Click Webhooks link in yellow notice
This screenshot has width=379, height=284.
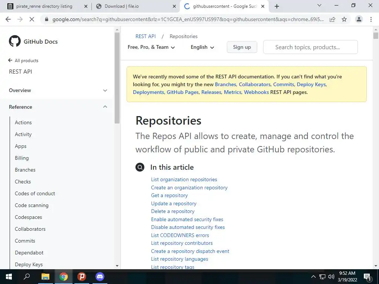pos(256,92)
